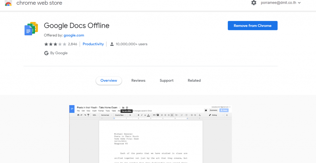Open the settings gear icon
The image size is (316, 163).
point(254,3)
